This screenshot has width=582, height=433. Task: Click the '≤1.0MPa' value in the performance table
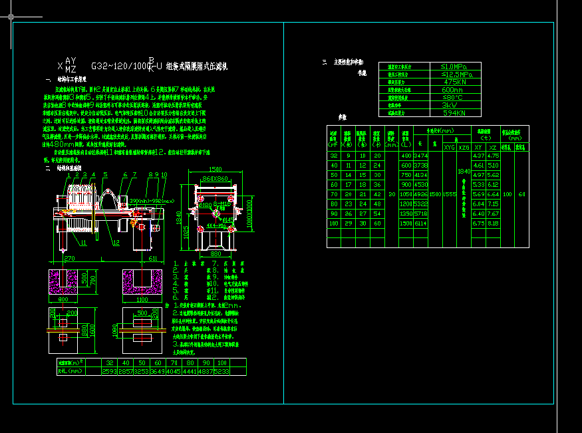click(x=454, y=67)
